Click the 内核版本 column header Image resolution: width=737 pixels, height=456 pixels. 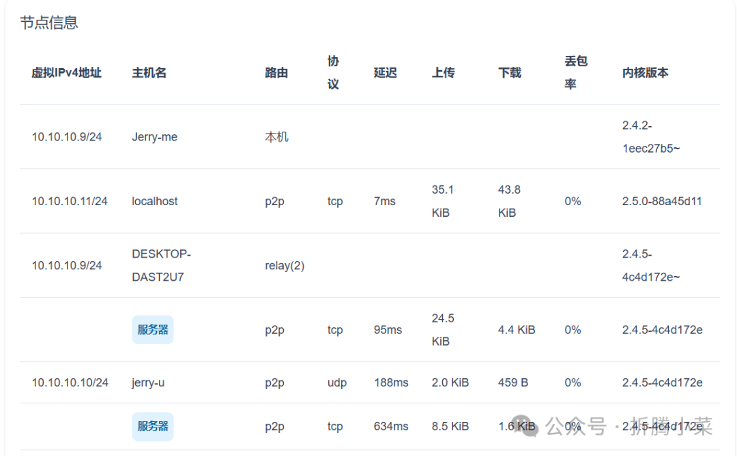pos(645,73)
